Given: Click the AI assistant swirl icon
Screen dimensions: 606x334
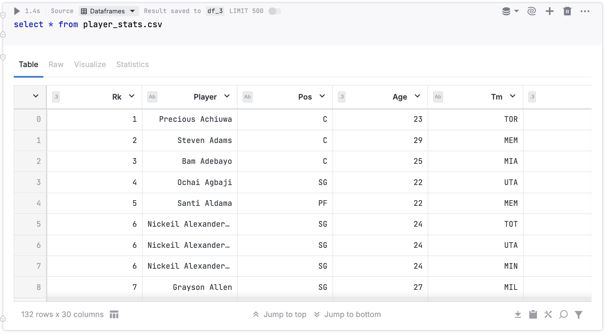Looking at the screenshot, I should coord(532,11).
